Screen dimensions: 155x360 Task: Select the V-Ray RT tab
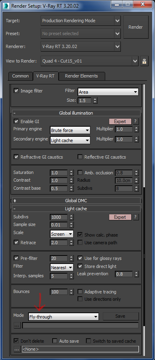point(45,76)
